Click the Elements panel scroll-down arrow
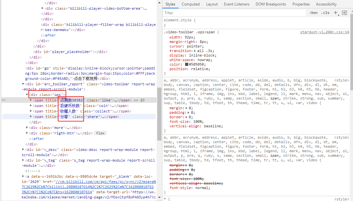This screenshot has height=201, width=353. pyautogui.click(x=160, y=198)
